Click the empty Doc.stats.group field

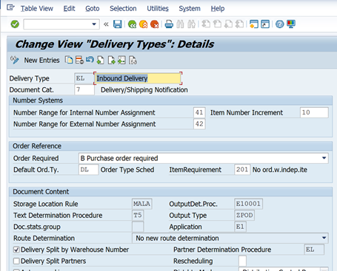pyautogui.click(x=138, y=227)
